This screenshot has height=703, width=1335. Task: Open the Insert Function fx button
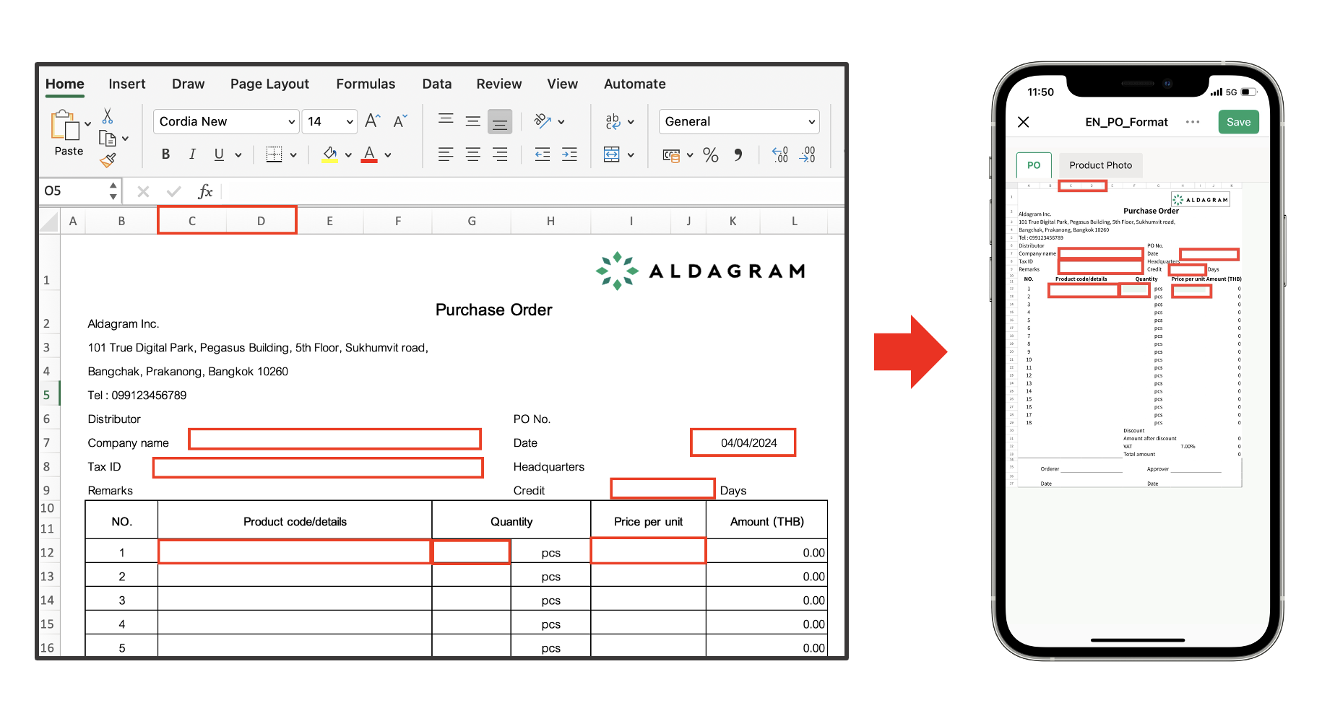pyautogui.click(x=205, y=191)
